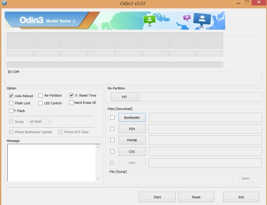The height and width of the screenshot is (205, 267).
Task: Click the PHONE file button
Action: [x=132, y=140]
